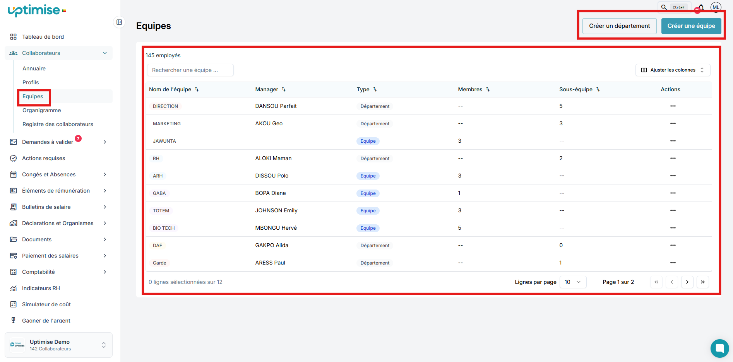733x362 pixels.
Task: Open actions menu for TOTEM row
Action: 673,210
